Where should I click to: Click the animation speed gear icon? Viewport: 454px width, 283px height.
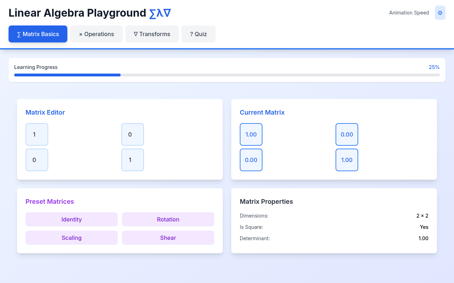point(440,13)
